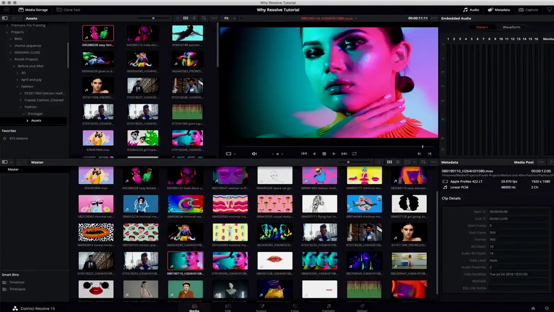Open the R15 lessons favorite
This screenshot has width=554, height=312.
click(19, 138)
